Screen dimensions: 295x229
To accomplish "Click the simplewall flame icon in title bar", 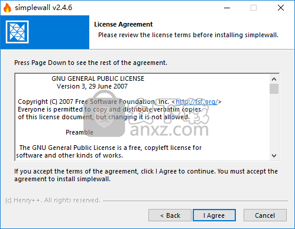I will coord(8,8).
